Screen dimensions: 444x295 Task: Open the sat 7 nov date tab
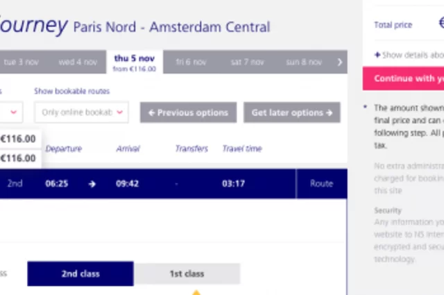click(246, 62)
